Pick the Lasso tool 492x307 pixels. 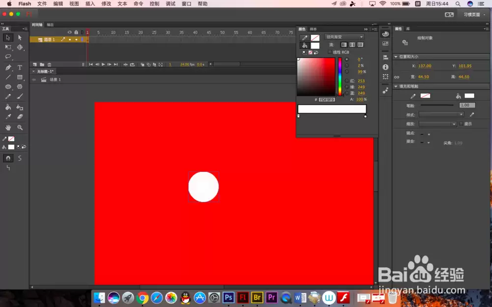8,56
